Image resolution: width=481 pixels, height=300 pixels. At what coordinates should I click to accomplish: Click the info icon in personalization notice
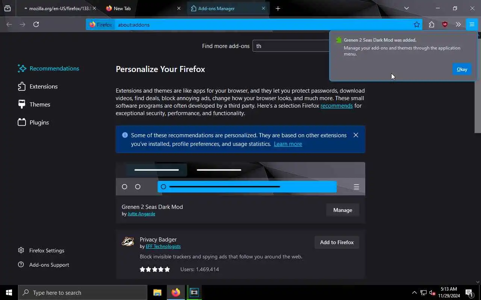(x=125, y=135)
